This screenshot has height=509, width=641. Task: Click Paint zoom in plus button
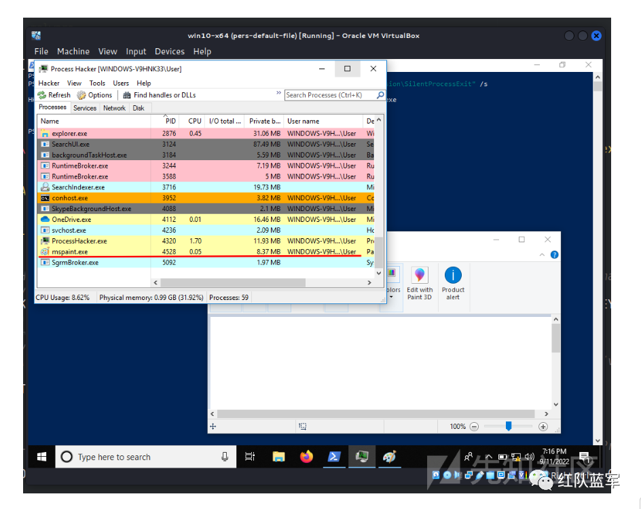click(x=543, y=426)
